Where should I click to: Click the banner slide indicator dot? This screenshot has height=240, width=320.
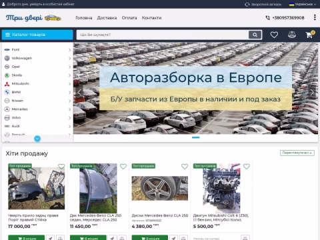click(x=196, y=137)
